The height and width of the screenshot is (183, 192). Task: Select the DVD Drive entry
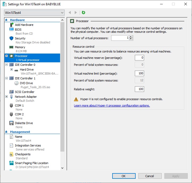click(x=26, y=83)
